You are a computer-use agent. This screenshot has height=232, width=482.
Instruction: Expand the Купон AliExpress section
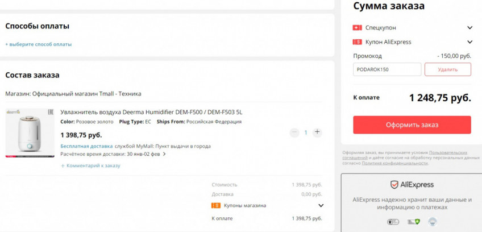click(x=469, y=42)
